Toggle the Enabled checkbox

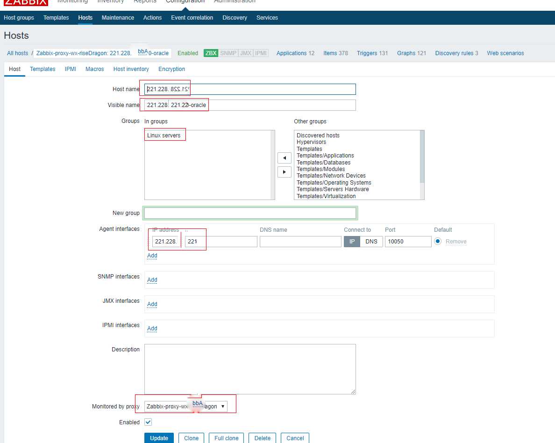pyautogui.click(x=148, y=422)
